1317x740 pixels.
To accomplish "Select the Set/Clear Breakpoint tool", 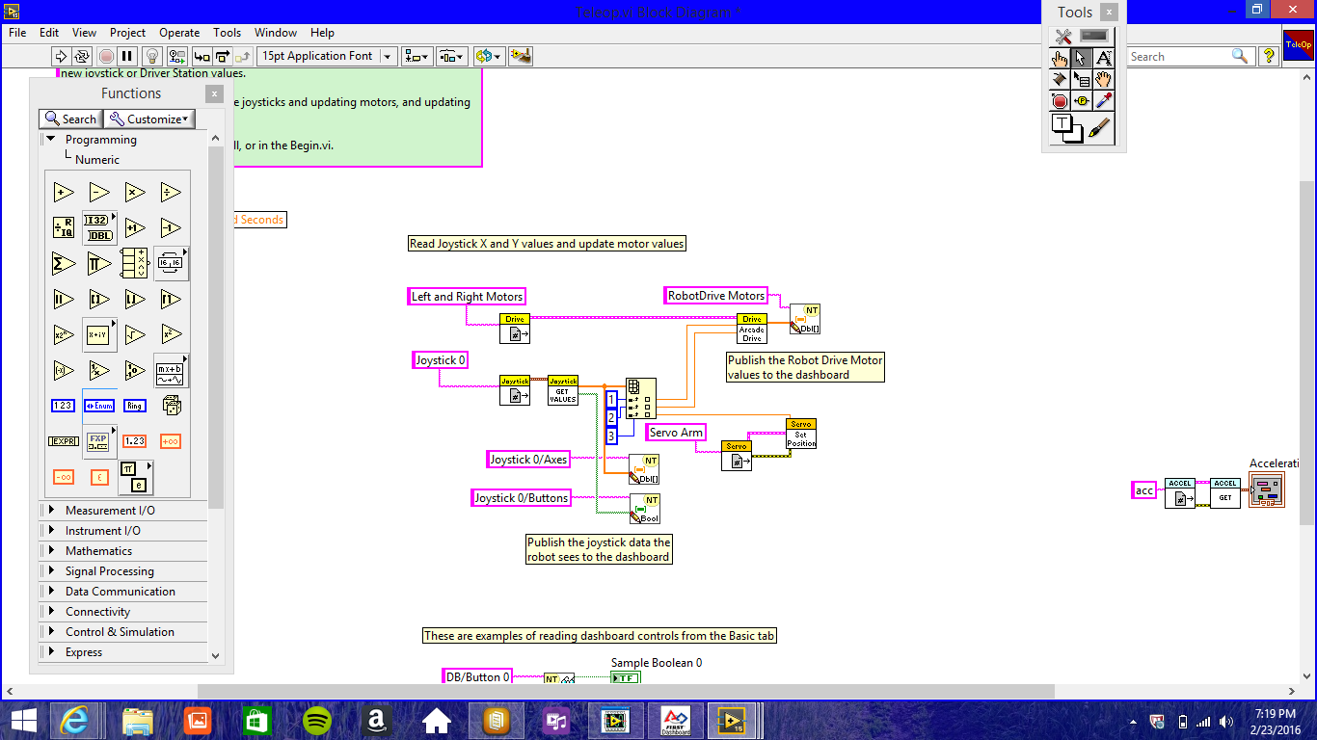I will (x=1061, y=100).
